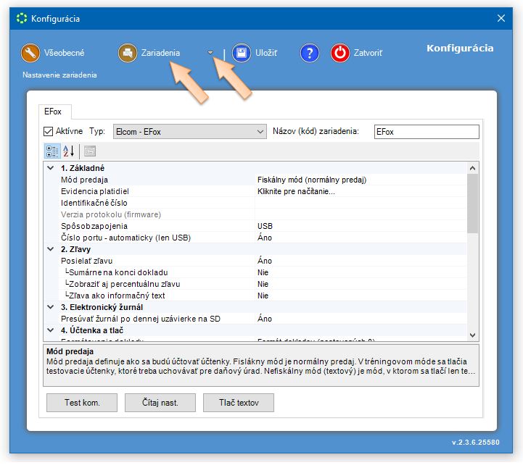Expand dropdown arrow next to Zariadenia
523x465 pixels.
[210, 53]
